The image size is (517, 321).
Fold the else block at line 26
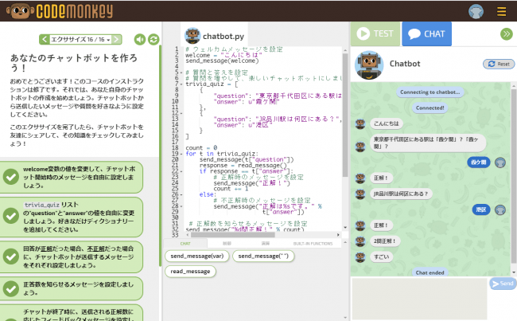pyautogui.click(x=181, y=194)
